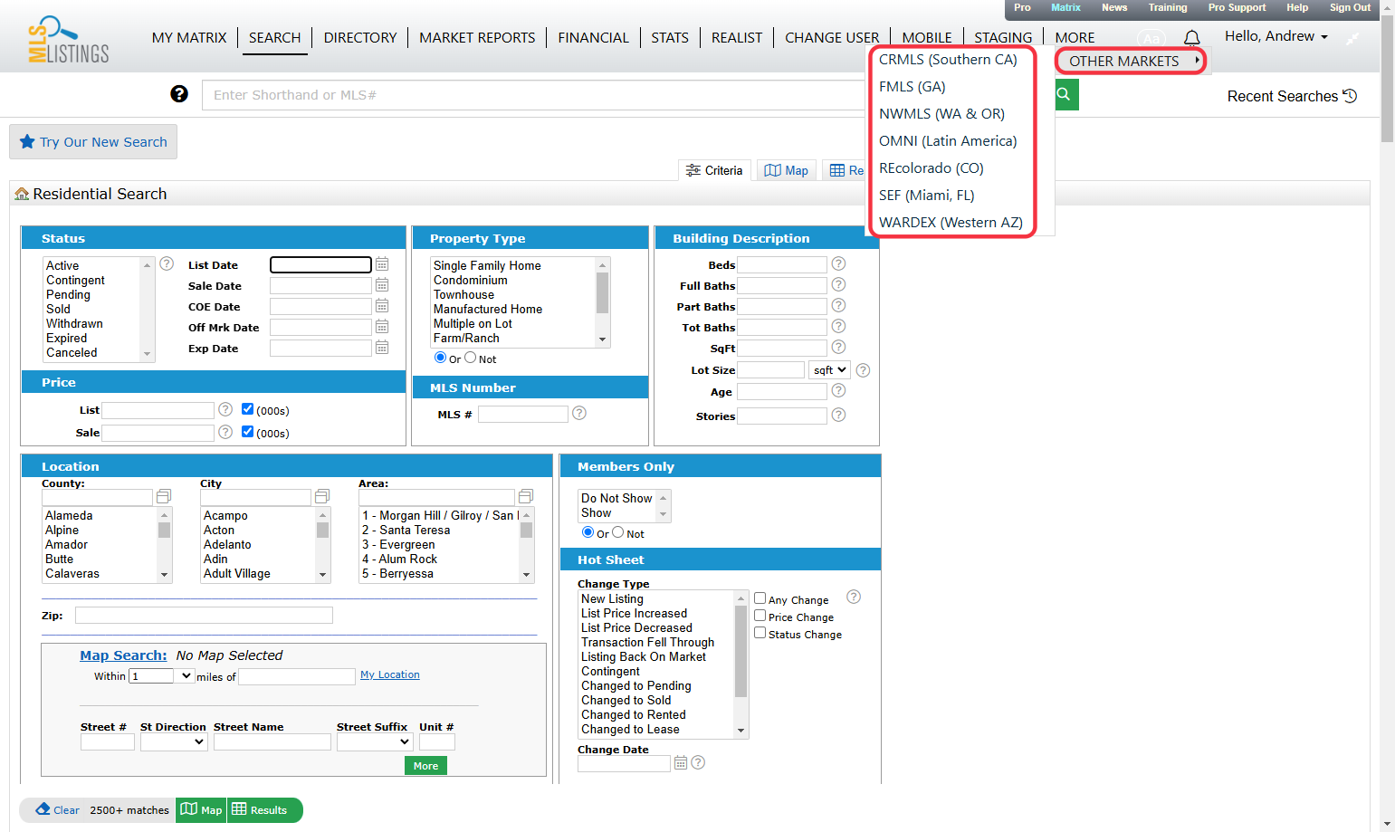Click the help icon beside Any Change
1395x832 pixels.
click(854, 597)
